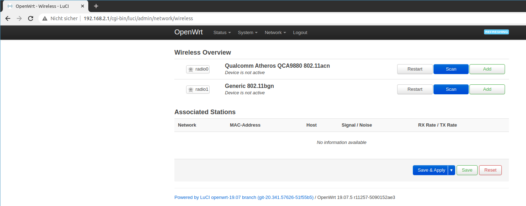Restart the radio1 Generic 802.11bgn device
The image size is (526, 206).
415,89
